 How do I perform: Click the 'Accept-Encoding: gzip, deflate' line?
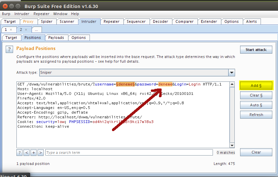click(52, 113)
